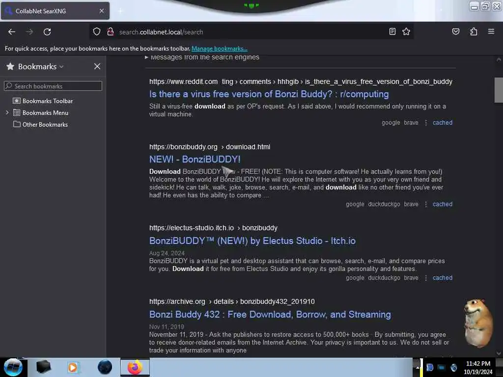Open the Reddit virus free Bonzi Buddy result
This screenshot has width=503, height=377.
click(x=269, y=94)
